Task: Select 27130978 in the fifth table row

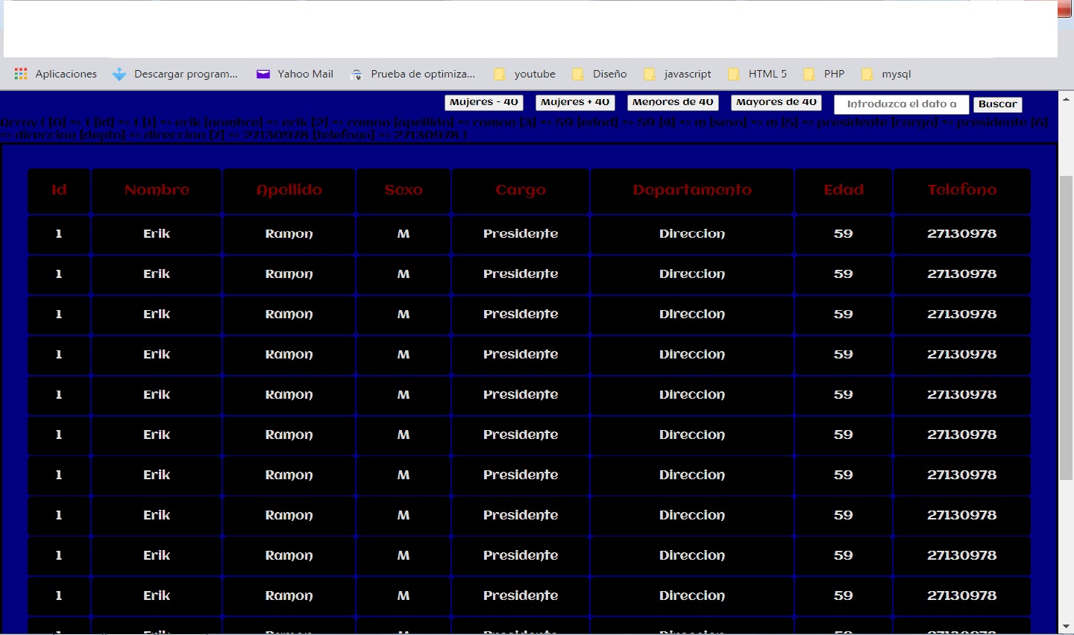Action: point(962,395)
